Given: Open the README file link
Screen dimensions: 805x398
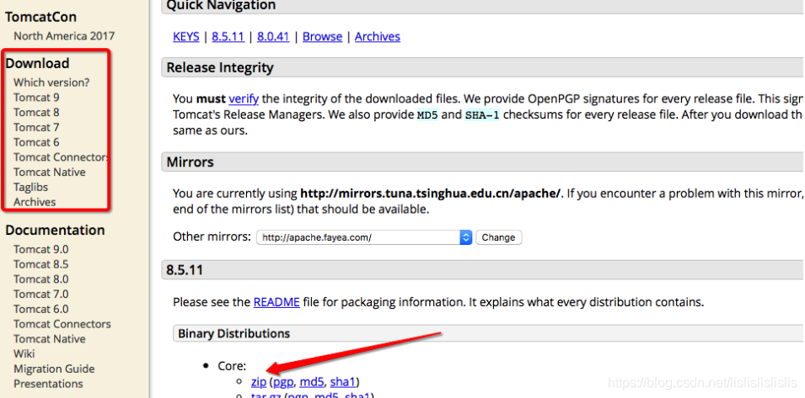Looking at the screenshot, I should pos(276,302).
